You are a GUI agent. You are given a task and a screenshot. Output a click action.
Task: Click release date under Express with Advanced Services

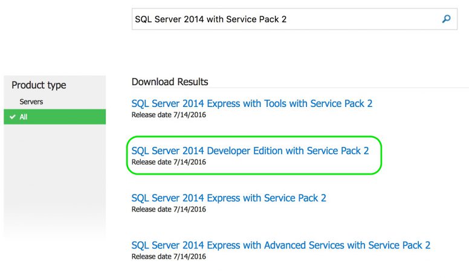point(169,257)
